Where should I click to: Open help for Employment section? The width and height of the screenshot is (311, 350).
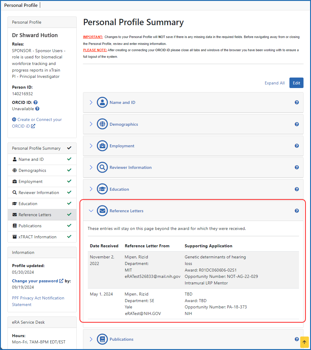297,146
